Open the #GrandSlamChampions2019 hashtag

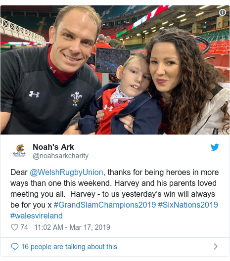click(x=105, y=205)
